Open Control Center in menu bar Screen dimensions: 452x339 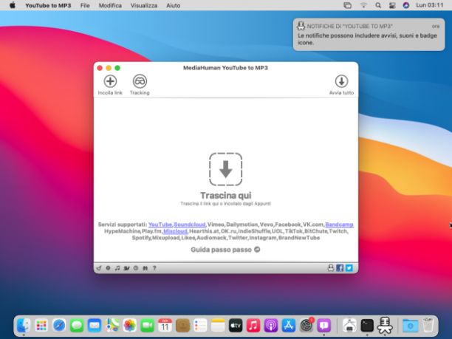(392, 5)
